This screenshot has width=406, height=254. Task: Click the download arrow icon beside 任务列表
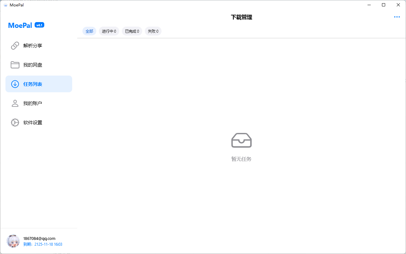[x=15, y=84]
